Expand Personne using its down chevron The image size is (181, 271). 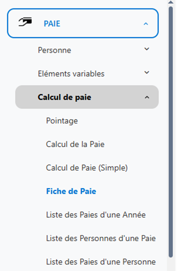pos(147,49)
